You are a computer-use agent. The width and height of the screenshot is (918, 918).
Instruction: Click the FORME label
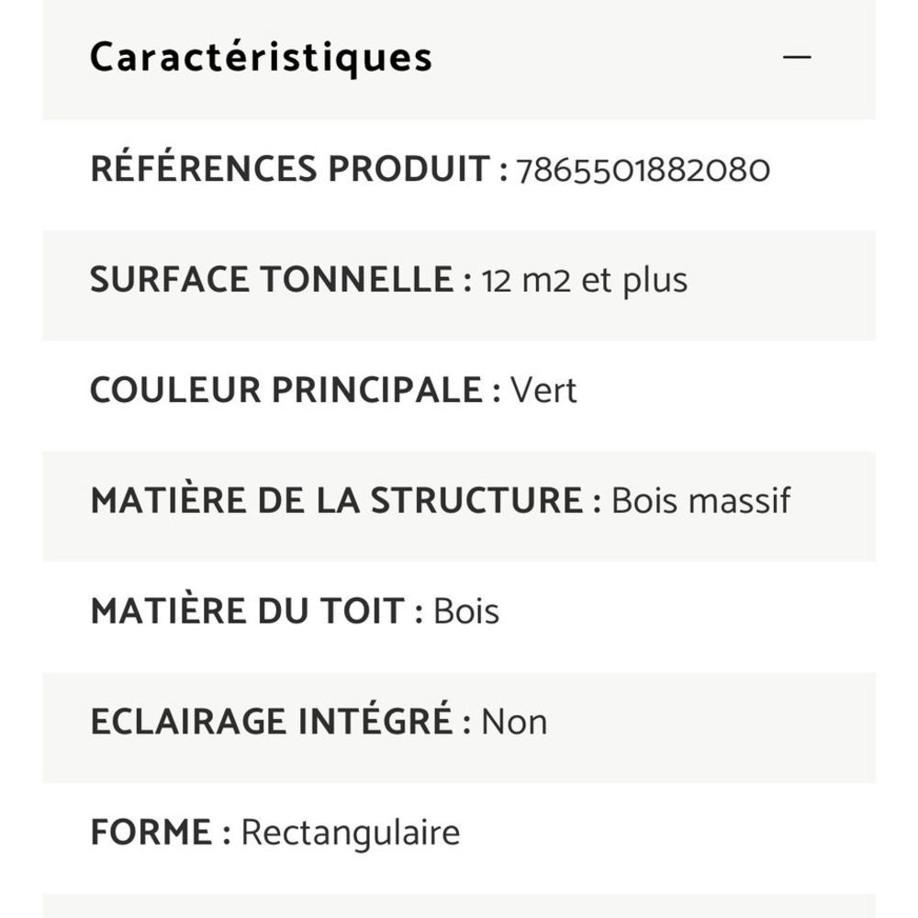click(x=151, y=834)
